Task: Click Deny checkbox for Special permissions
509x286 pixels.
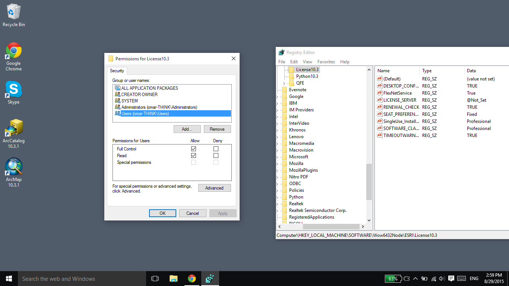Action: 216,162
